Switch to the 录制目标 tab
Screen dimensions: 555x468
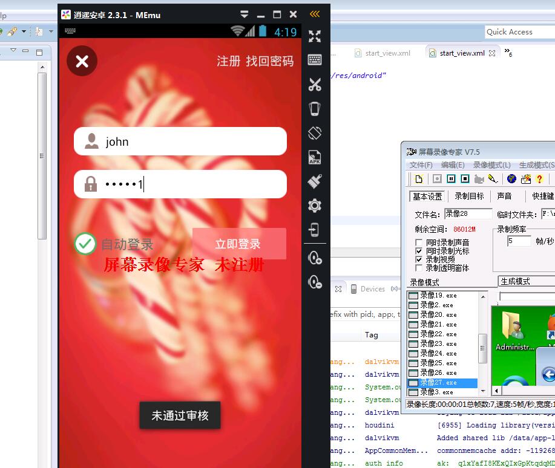click(469, 196)
